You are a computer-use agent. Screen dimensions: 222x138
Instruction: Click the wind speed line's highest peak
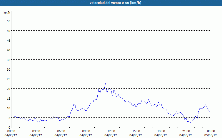coord(105,83)
